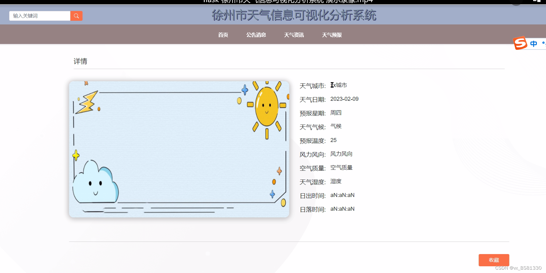This screenshot has height=273, width=546.
Task: Go to the 天气资讯 menu item
Action: click(x=294, y=35)
